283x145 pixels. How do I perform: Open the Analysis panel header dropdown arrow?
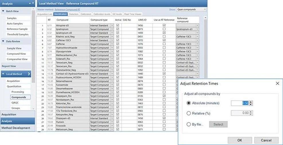click(30, 3)
